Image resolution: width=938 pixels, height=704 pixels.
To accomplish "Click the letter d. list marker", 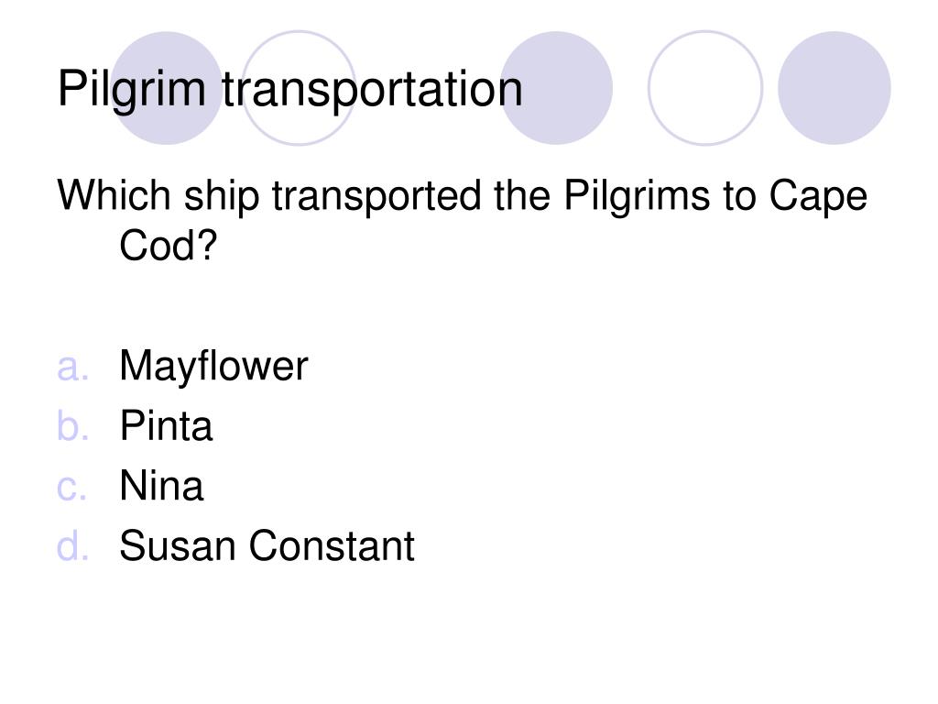I will pyautogui.click(x=72, y=546).
